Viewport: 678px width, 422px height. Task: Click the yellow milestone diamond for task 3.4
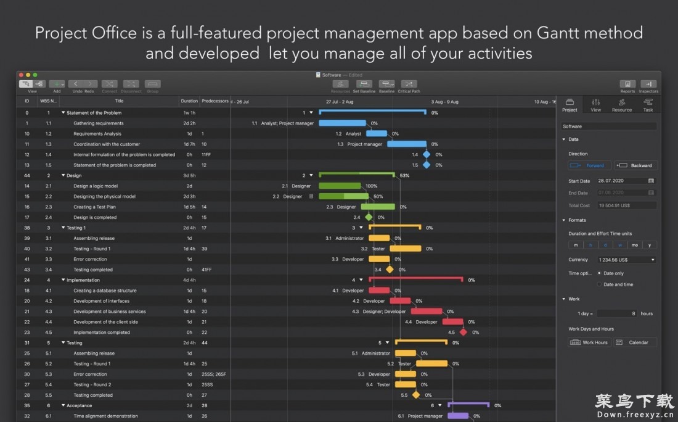point(390,270)
